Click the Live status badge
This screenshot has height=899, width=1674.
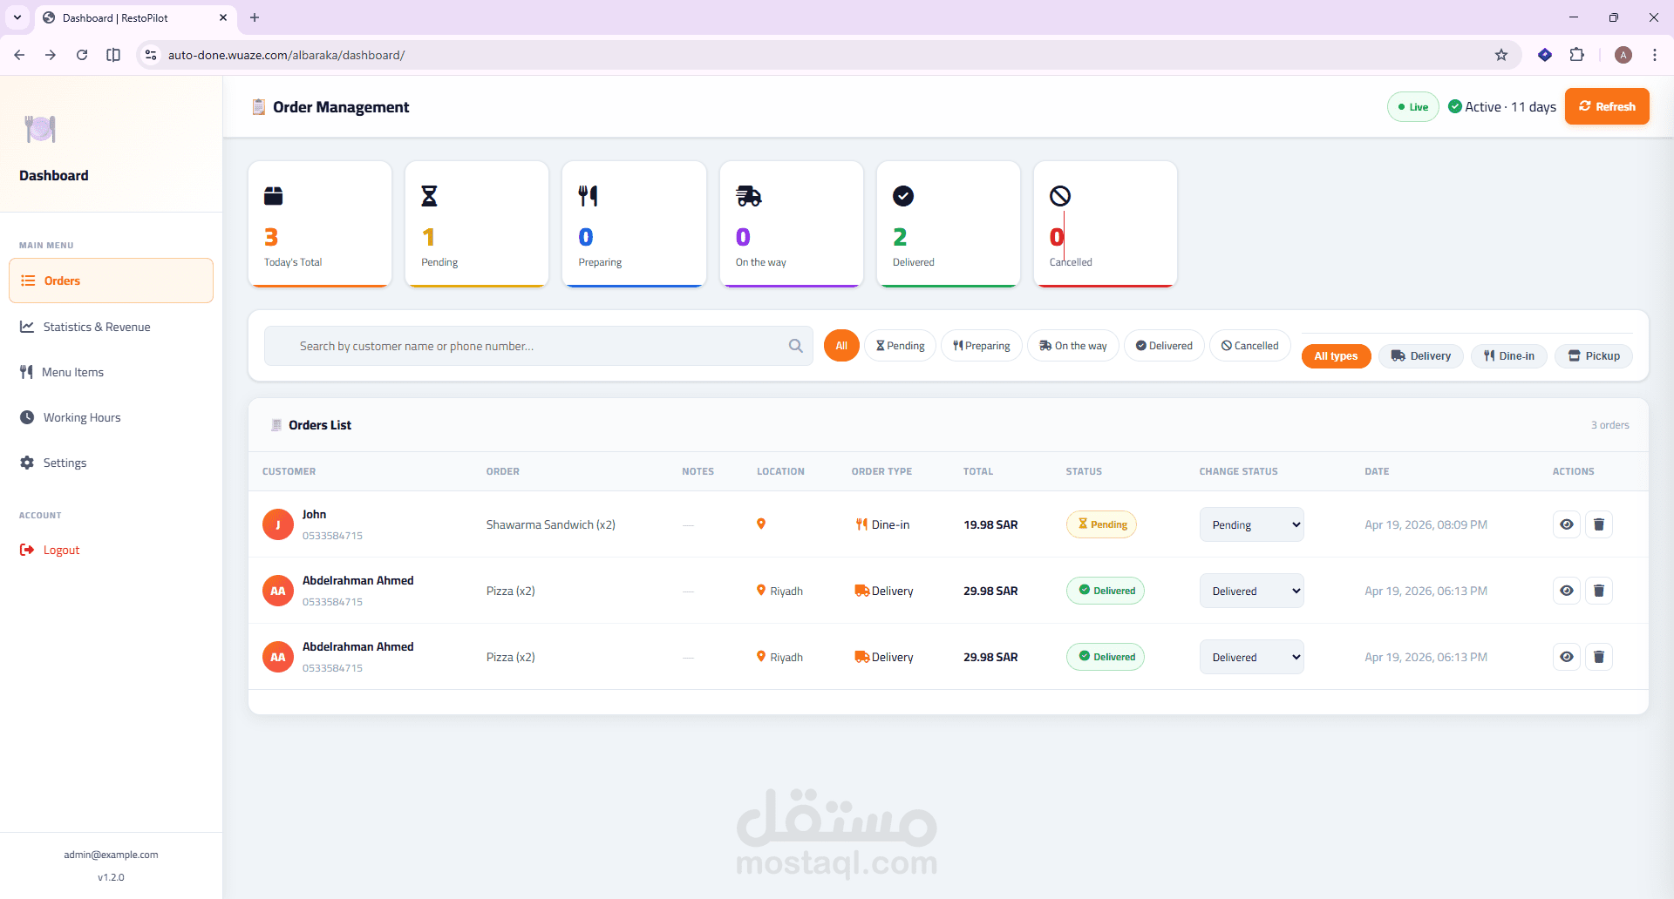pos(1413,107)
